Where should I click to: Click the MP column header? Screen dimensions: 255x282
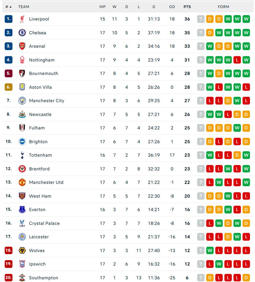coord(102,7)
